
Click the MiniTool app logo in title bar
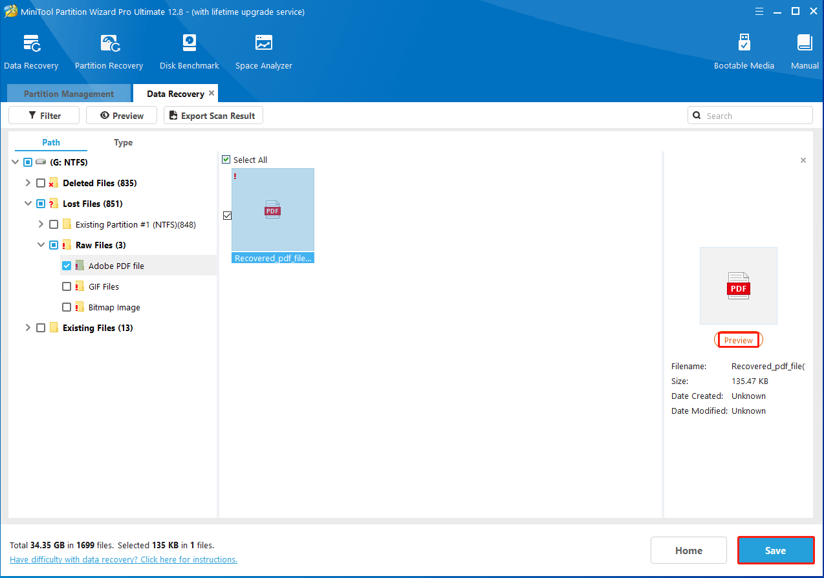coord(10,12)
